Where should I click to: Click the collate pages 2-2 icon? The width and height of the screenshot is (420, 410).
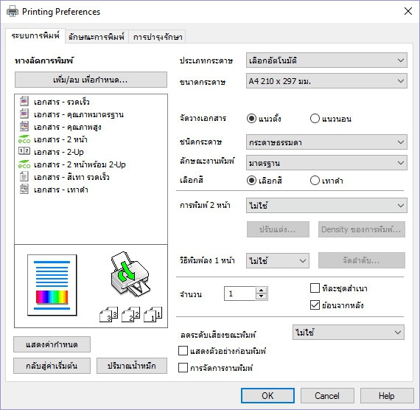point(130,314)
